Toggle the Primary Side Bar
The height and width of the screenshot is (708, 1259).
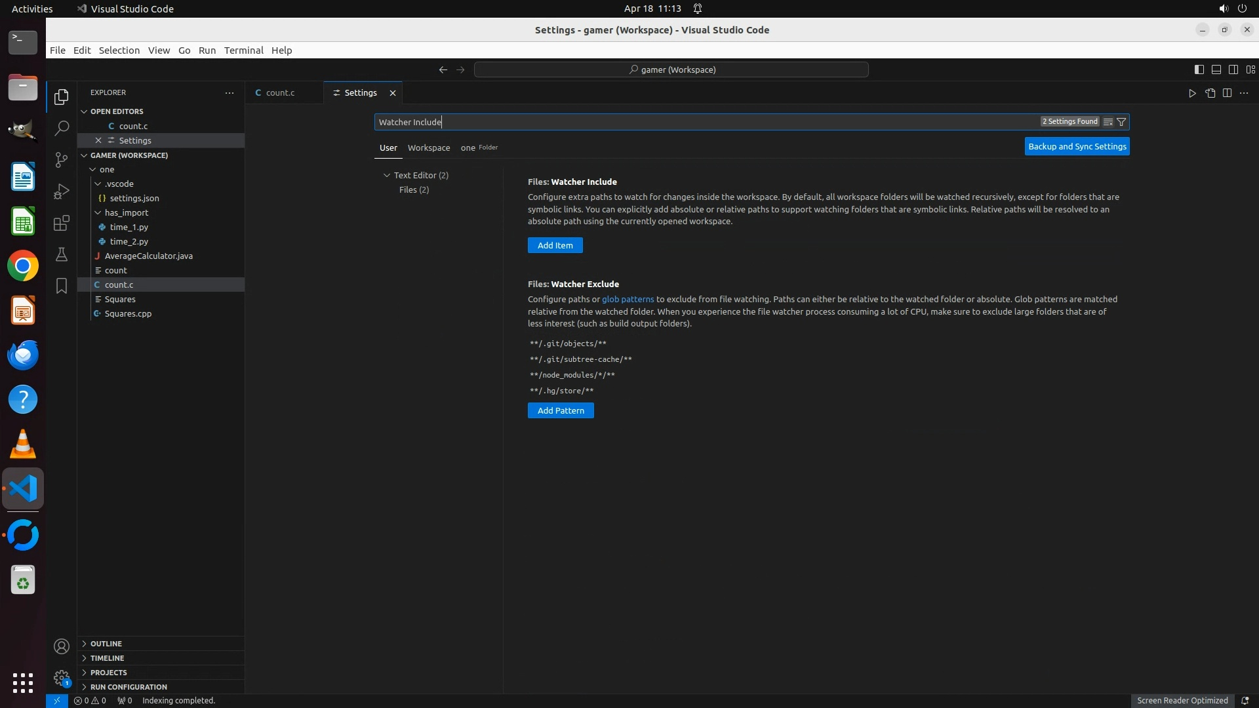click(x=1199, y=69)
